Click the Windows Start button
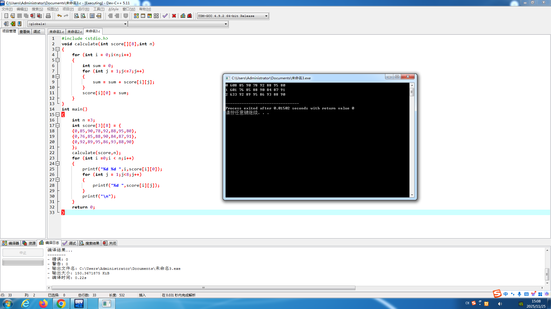 (x=8, y=304)
